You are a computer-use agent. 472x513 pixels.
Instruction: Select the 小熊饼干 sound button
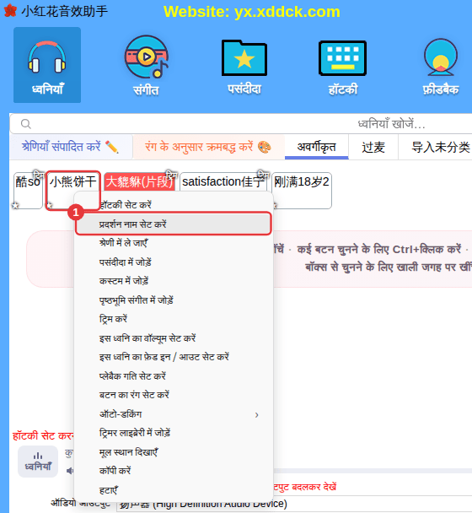click(x=72, y=191)
